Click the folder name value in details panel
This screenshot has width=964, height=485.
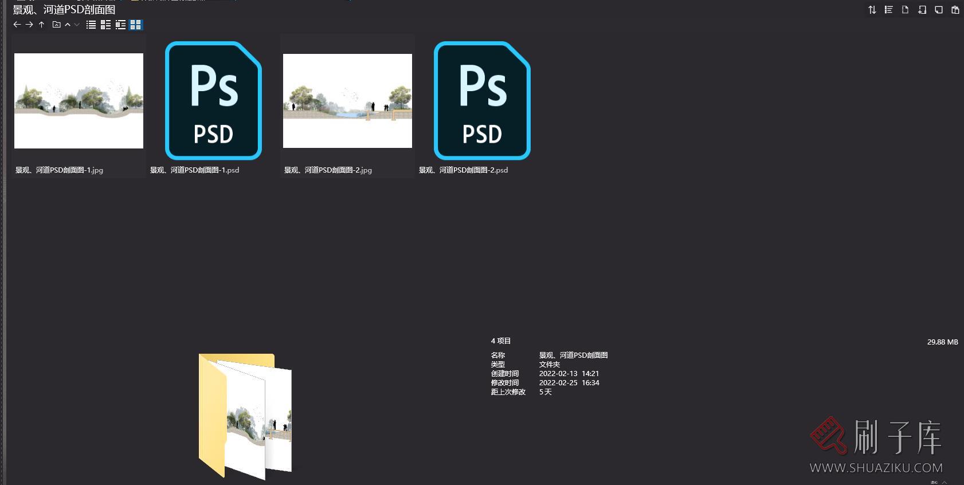(573, 355)
